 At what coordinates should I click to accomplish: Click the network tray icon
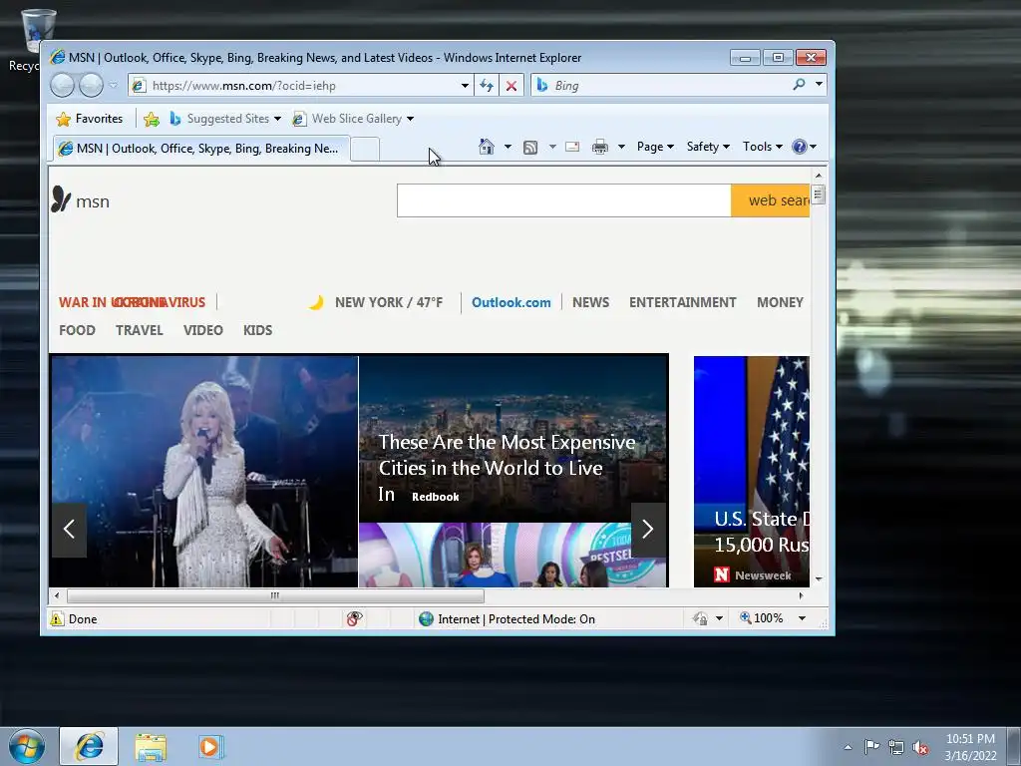(896, 747)
